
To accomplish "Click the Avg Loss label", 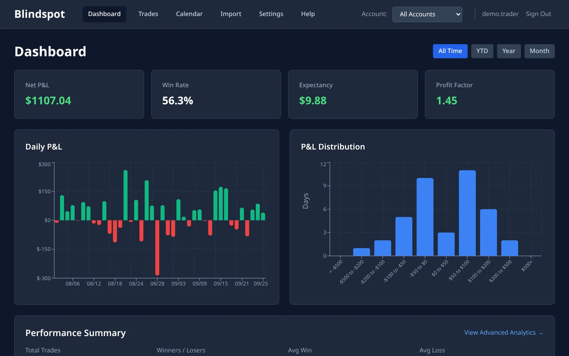I will click(432, 350).
